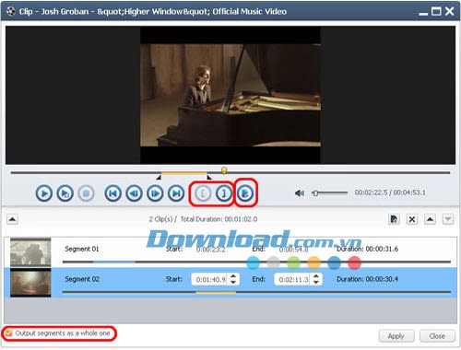The width and height of the screenshot is (461, 350).
Task: Set the clip start point bracket
Action: [x=203, y=193]
